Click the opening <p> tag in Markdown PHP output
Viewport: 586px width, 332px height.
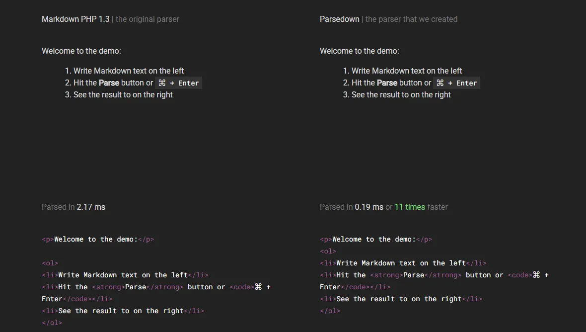click(48, 239)
